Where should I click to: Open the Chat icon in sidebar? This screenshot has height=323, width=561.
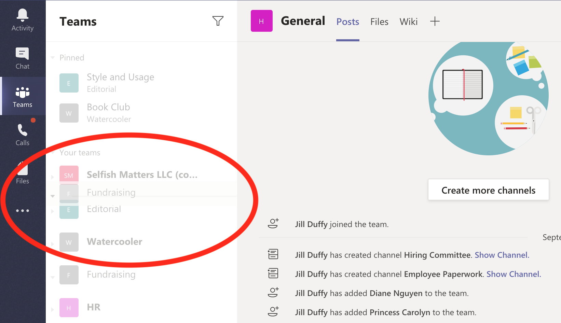click(23, 54)
